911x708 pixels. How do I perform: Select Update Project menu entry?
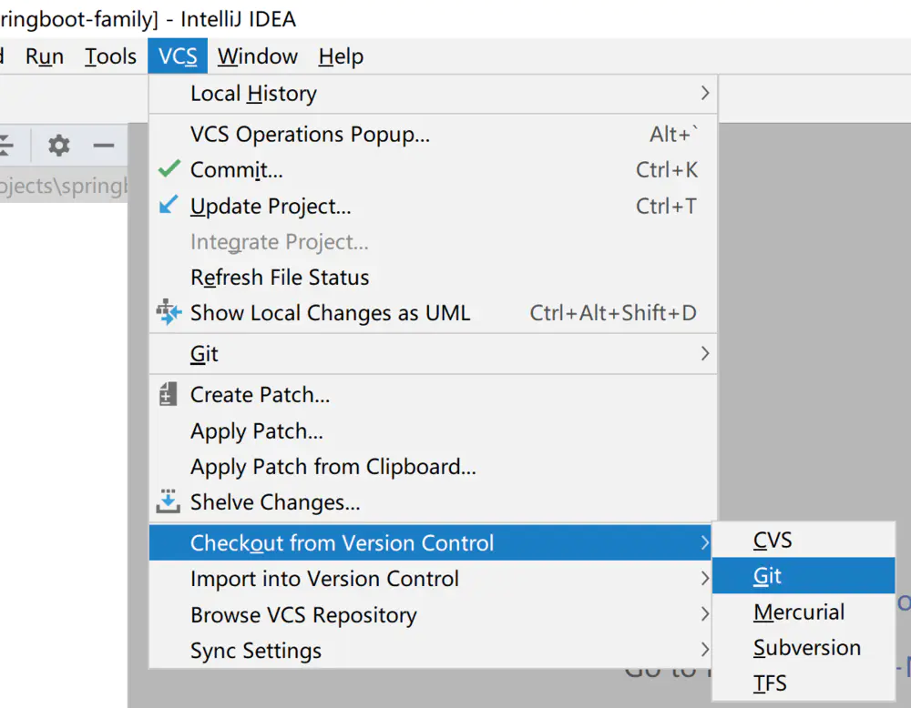pos(434,206)
